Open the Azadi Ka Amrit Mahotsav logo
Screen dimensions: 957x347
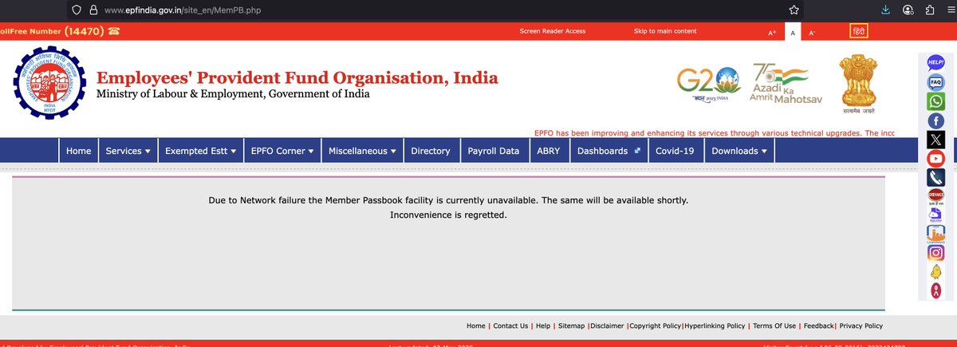pyautogui.click(x=785, y=83)
